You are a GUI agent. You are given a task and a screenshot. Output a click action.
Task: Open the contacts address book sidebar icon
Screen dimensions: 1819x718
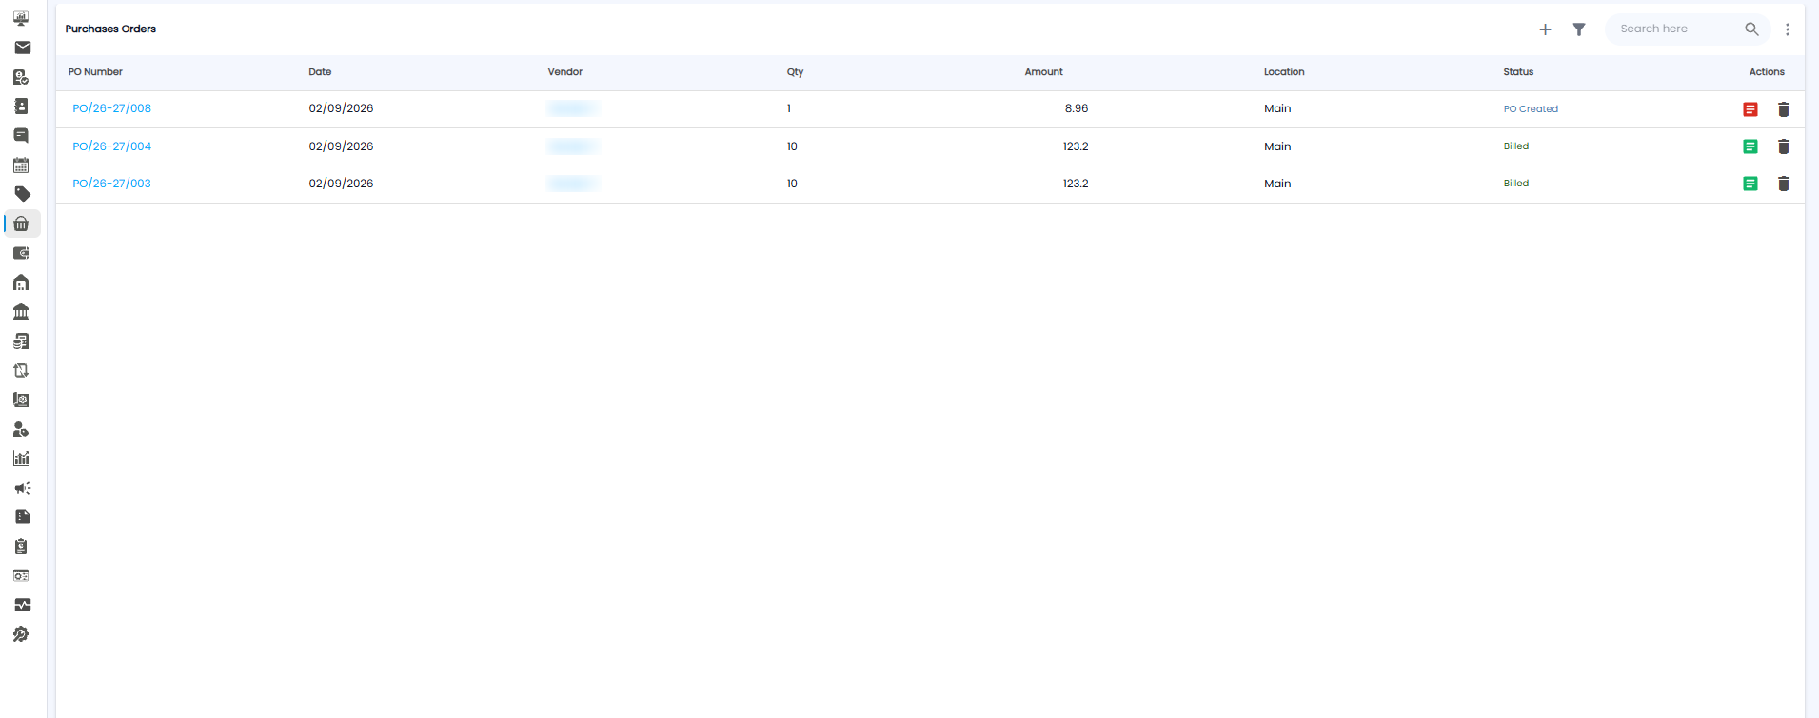pos(21,106)
